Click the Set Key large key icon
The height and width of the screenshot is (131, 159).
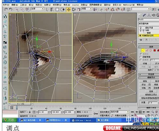coord(96,114)
